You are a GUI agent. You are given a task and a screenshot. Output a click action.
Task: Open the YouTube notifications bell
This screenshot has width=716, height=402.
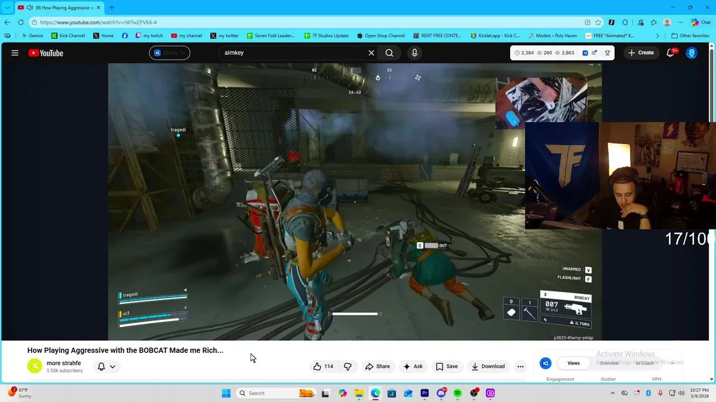[671, 53]
